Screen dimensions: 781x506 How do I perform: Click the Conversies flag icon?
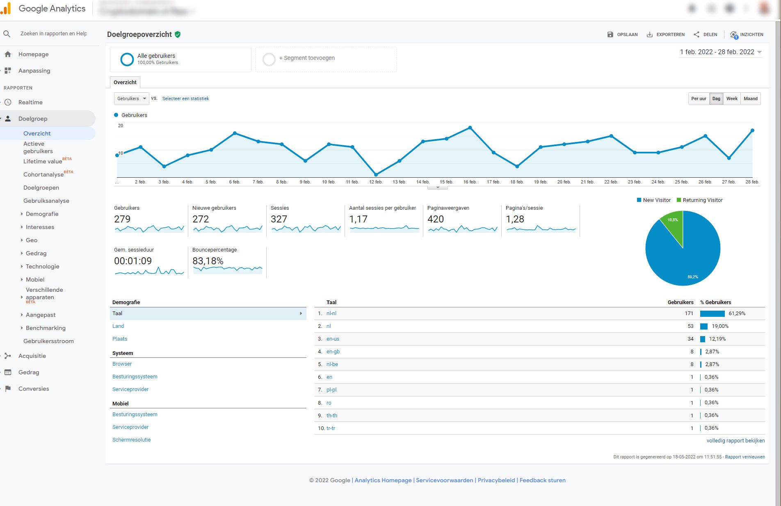tap(8, 389)
